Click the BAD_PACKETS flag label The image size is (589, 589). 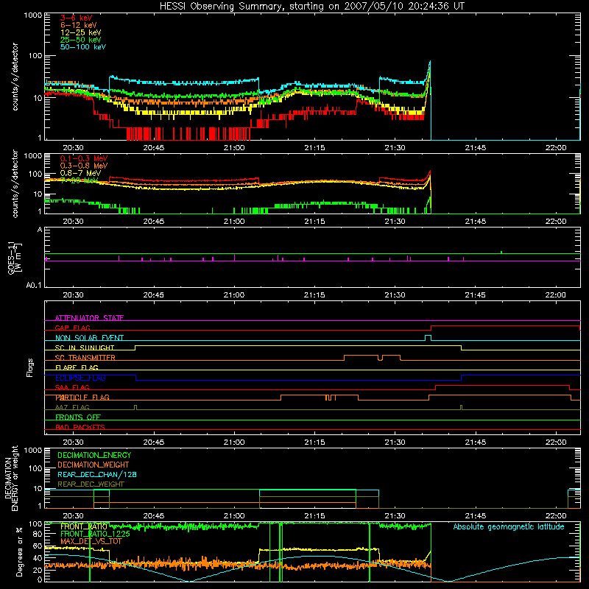coord(80,427)
